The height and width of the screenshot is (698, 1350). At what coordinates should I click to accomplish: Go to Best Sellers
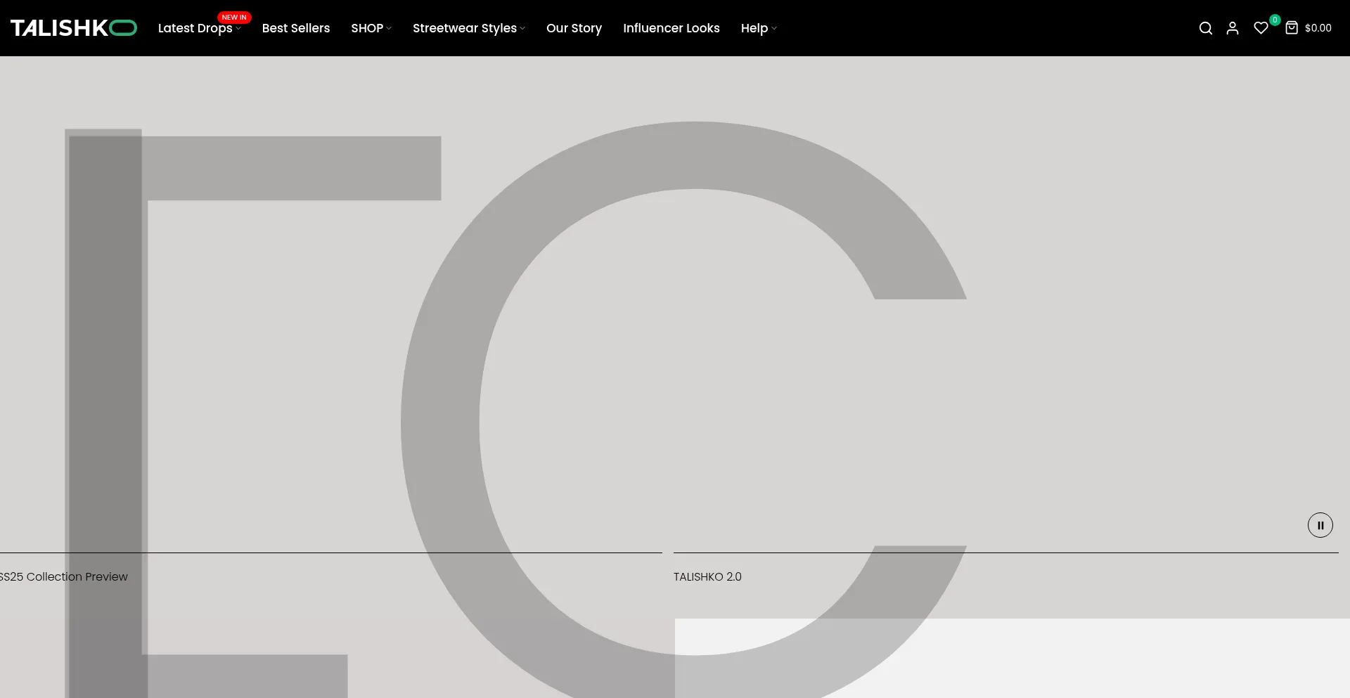(295, 28)
